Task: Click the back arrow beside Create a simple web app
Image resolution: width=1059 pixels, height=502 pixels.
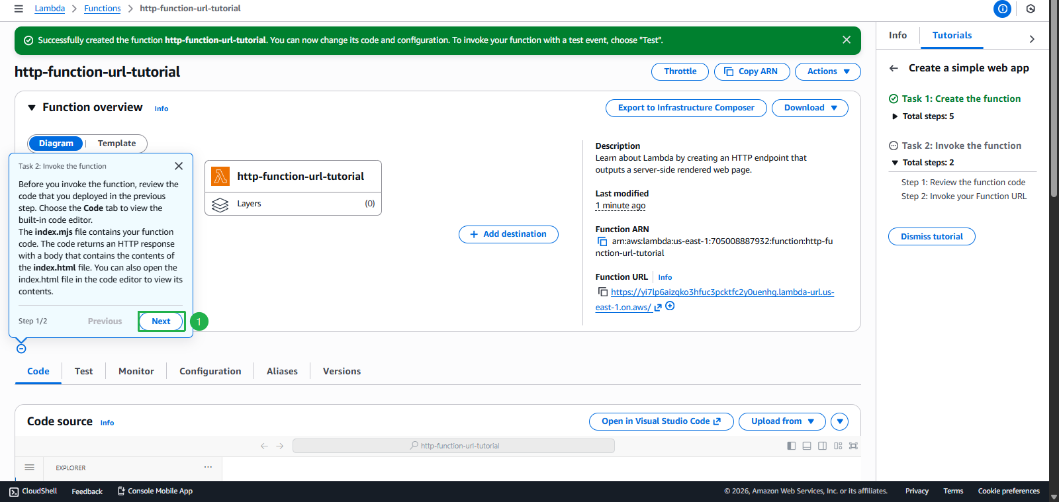Action: (894, 68)
